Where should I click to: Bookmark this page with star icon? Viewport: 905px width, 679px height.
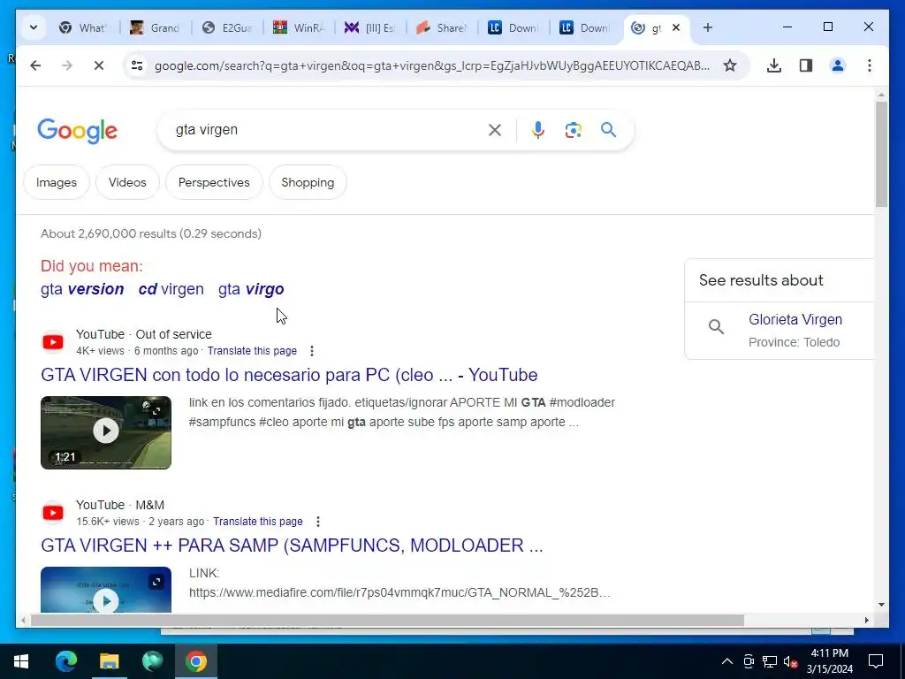[x=729, y=65]
